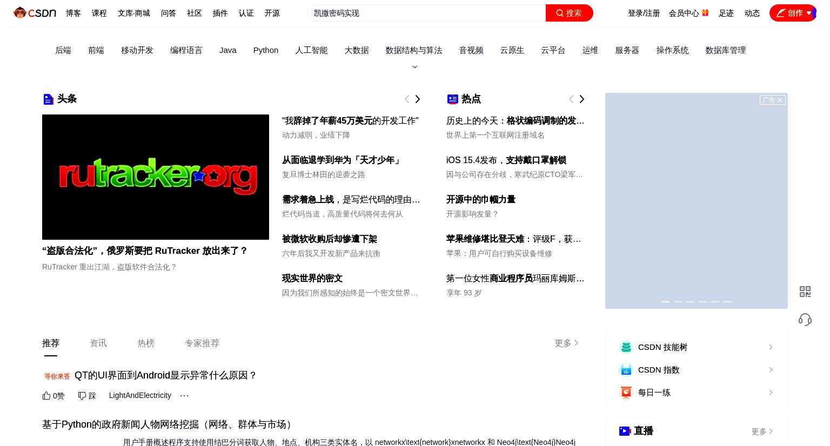830x446 pixels.
Task: Select the last ad carousel indicator
Action: pyautogui.click(x=727, y=301)
